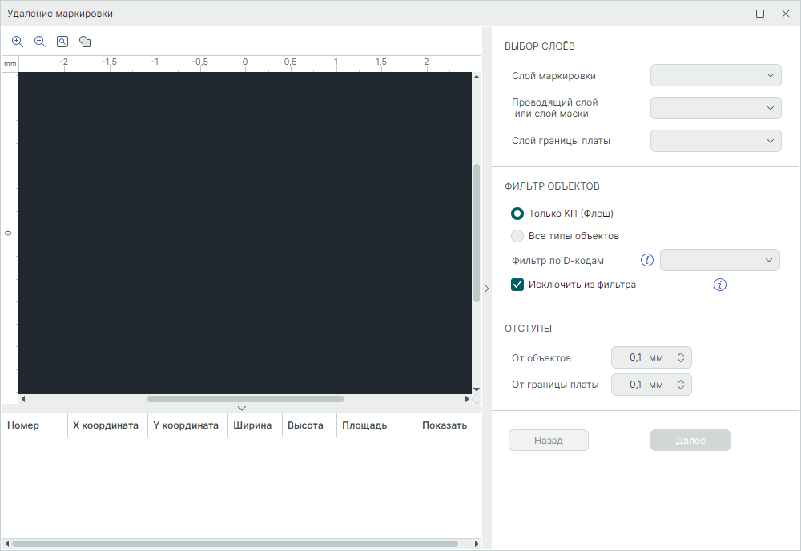Uncheck the Исключить из фильтра checkbox
The width and height of the screenshot is (801, 551).
click(x=517, y=285)
